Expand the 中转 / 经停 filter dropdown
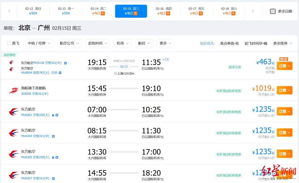Screen dimensions: 299x183 tap(39, 43)
